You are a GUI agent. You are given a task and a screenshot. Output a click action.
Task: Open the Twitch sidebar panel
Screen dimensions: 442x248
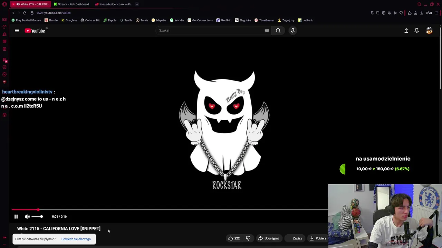click(x=5, y=60)
